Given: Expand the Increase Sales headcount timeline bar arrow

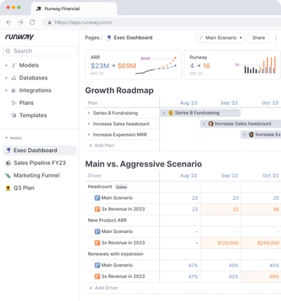Looking at the screenshot, I should (x=204, y=124).
